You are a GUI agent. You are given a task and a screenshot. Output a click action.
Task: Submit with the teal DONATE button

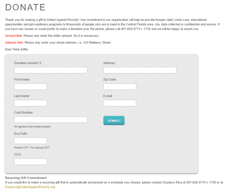tap(114, 121)
